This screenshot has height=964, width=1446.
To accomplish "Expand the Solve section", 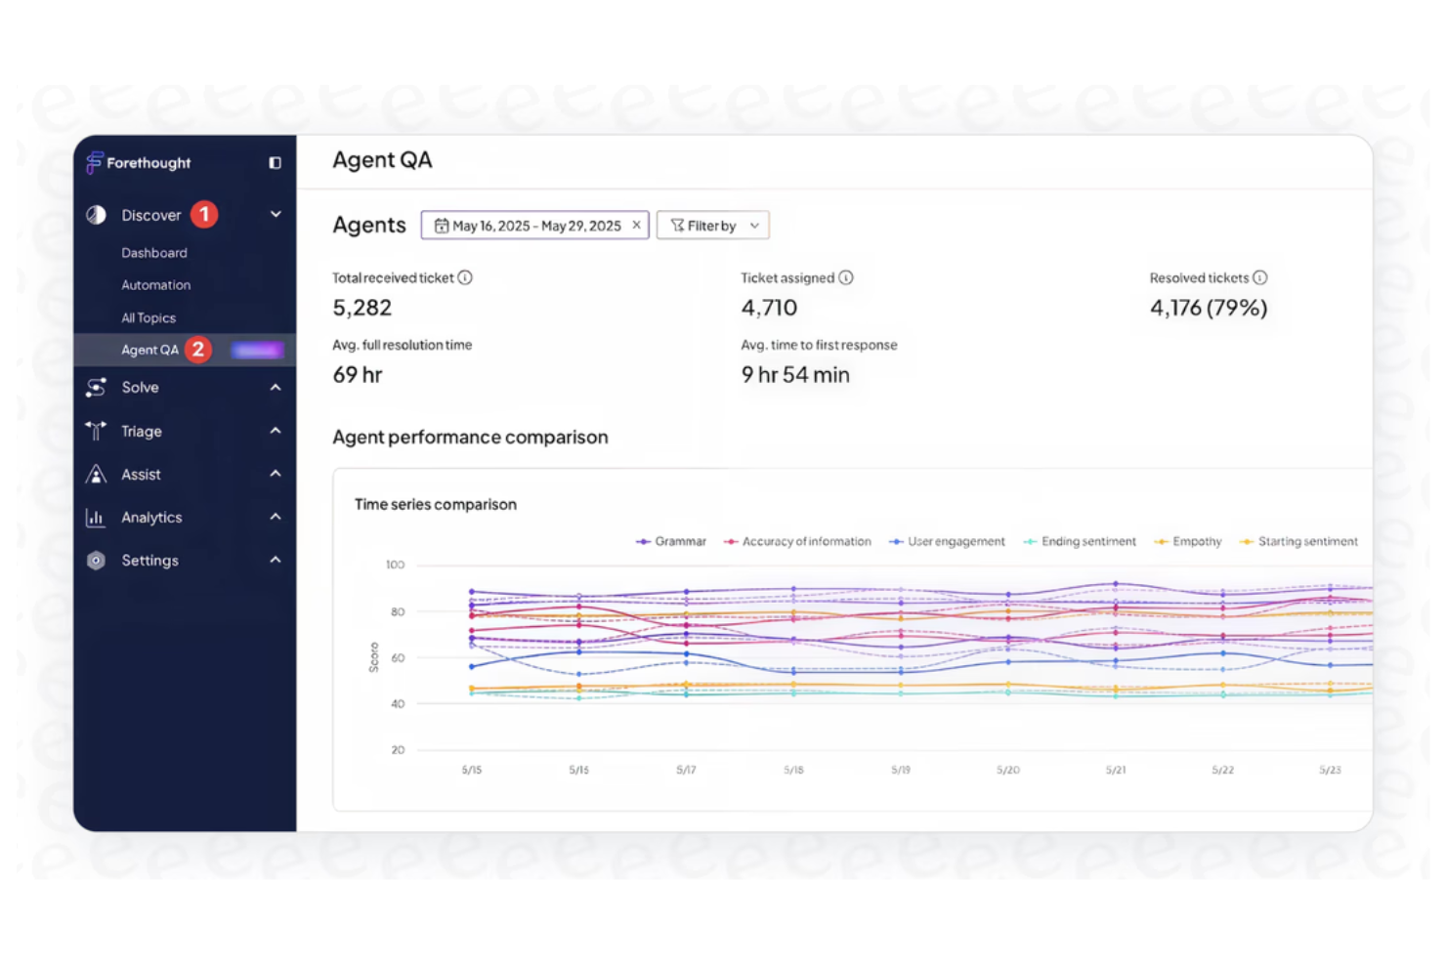I will 276,387.
